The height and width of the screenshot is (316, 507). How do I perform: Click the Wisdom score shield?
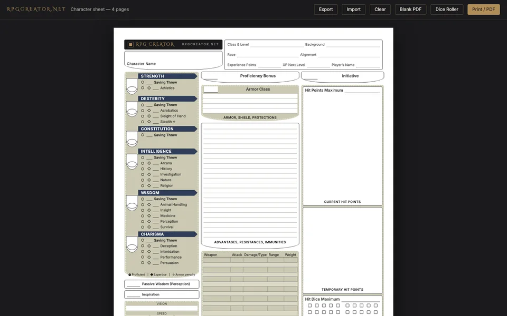(132, 203)
